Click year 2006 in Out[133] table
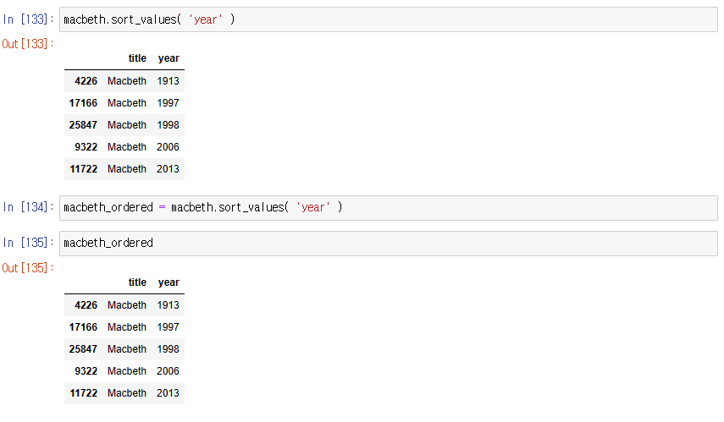 (x=168, y=147)
